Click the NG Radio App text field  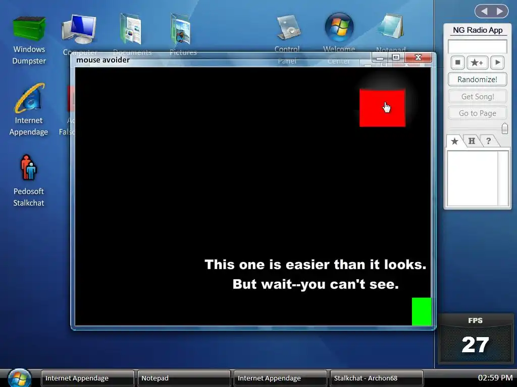(x=477, y=46)
